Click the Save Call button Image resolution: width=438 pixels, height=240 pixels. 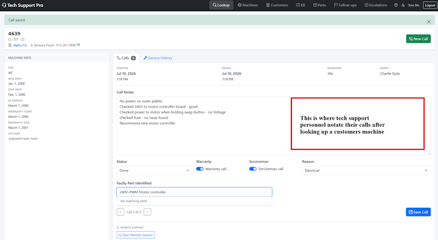click(x=418, y=212)
